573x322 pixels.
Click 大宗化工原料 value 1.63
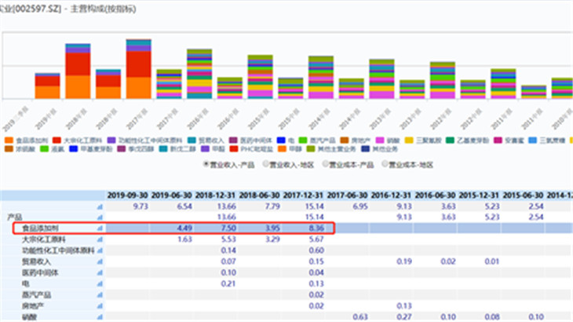[x=184, y=240]
